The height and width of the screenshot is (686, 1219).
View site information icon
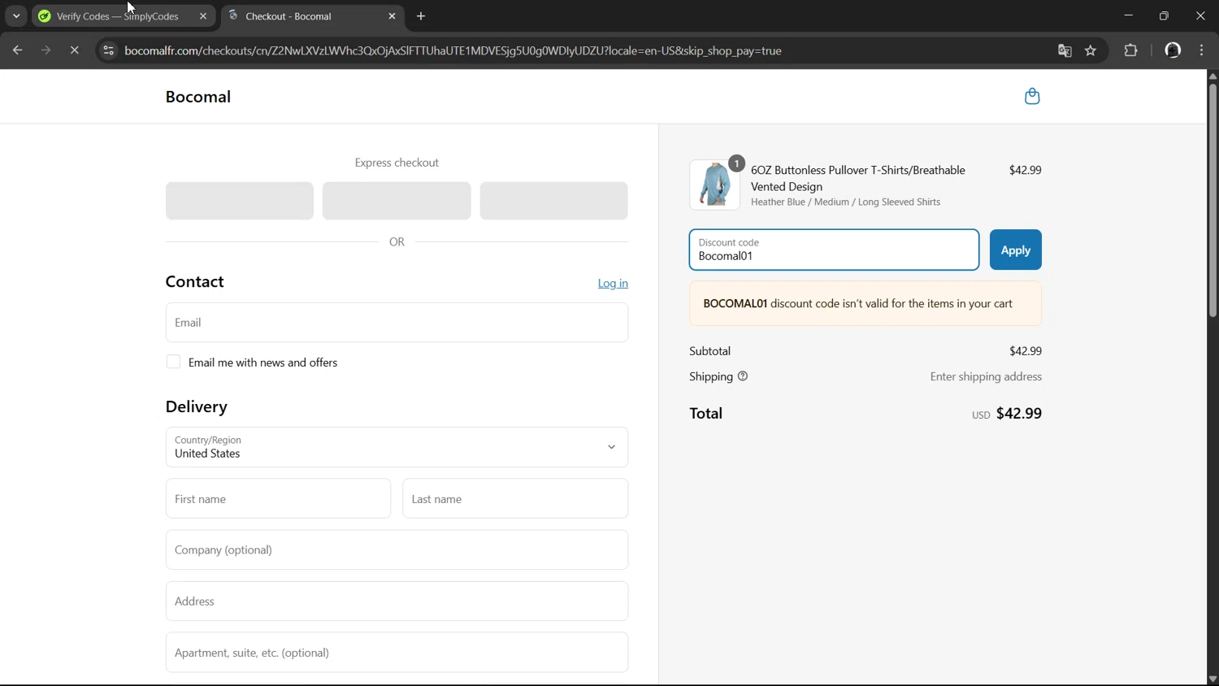click(x=108, y=50)
